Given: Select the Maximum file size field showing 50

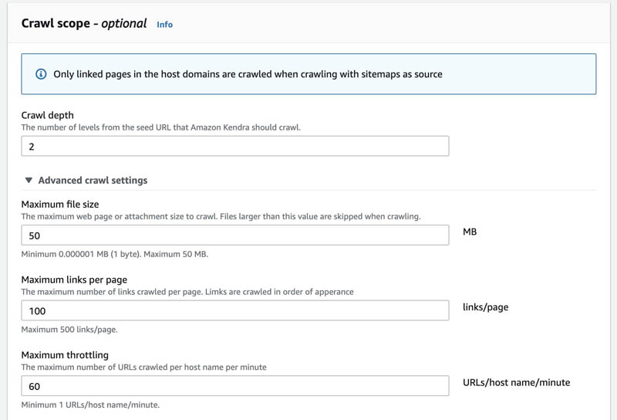Looking at the screenshot, I should [x=235, y=235].
